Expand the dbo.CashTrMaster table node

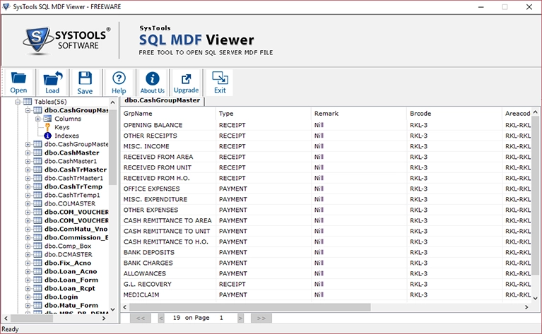click(28, 169)
